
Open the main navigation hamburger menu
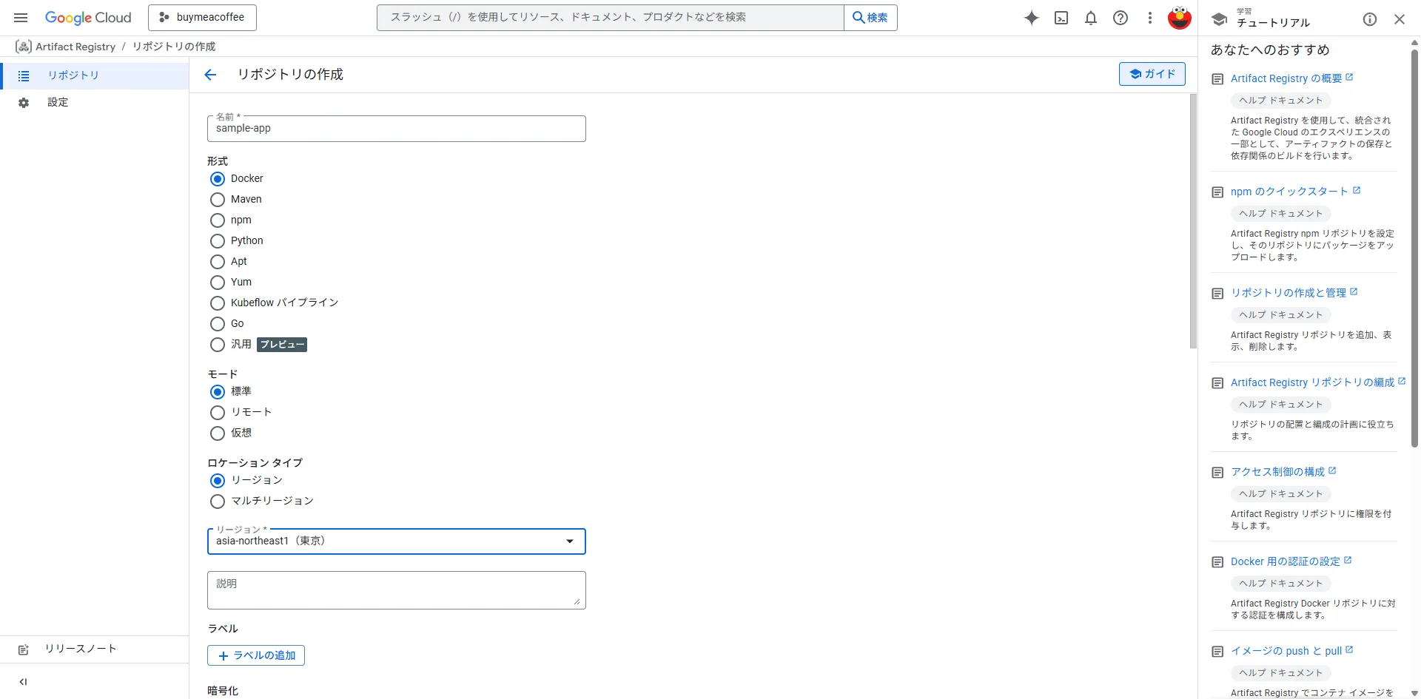coord(21,18)
